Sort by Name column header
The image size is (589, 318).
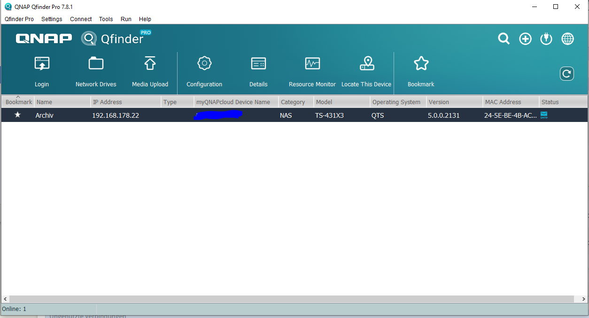[62, 102]
